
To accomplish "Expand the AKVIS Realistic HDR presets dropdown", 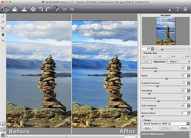I will pos(188,123).
